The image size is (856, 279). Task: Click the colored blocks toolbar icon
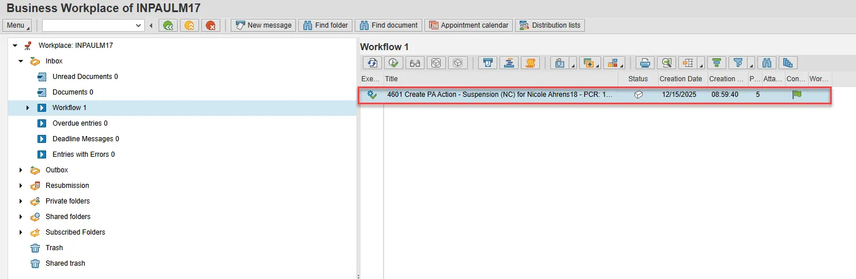(x=612, y=63)
